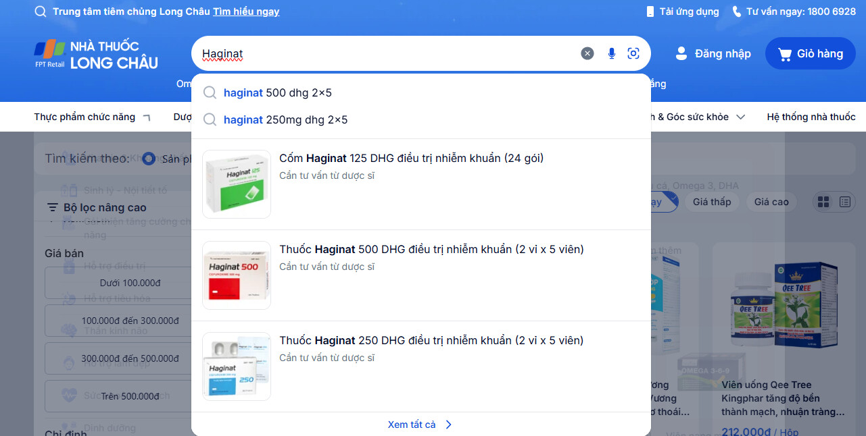Click Thuốc Haginat 250 DHG product title
Image resolution: width=866 pixels, height=436 pixels.
point(431,341)
